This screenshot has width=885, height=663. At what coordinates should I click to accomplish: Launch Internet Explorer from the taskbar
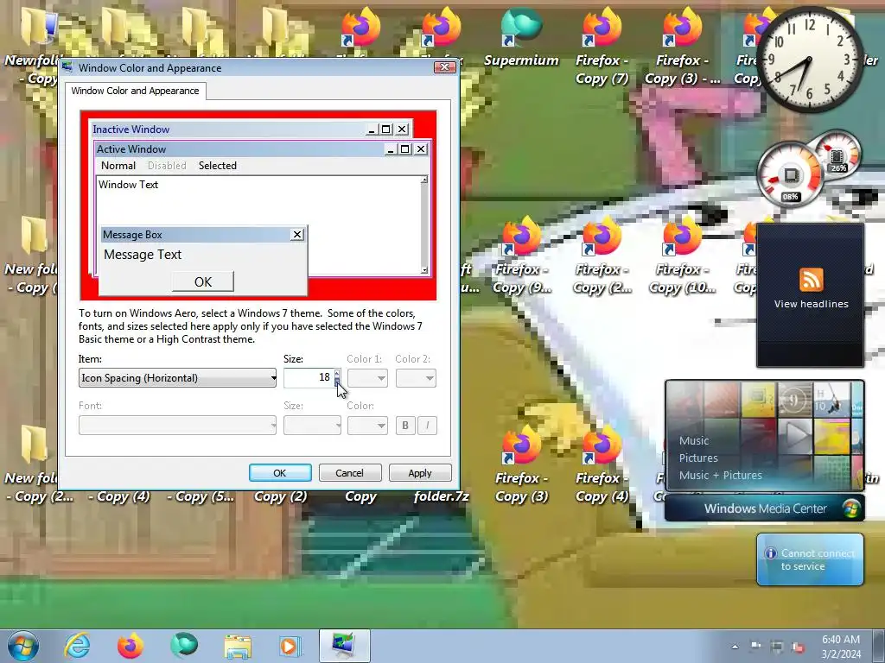pos(77,646)
